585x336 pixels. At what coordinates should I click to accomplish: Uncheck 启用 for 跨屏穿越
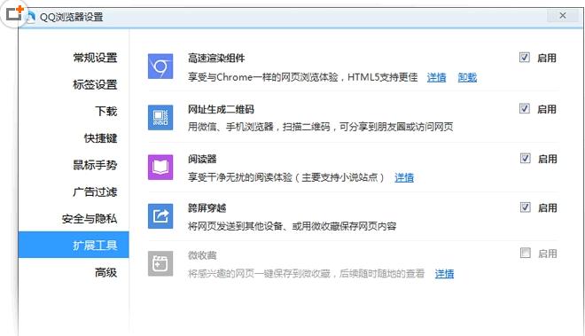coord(526,207)
